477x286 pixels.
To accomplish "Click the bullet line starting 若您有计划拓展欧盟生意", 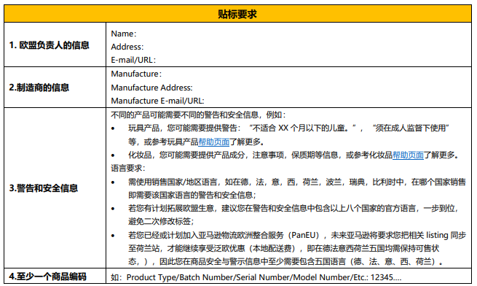I will coord(293,208).
